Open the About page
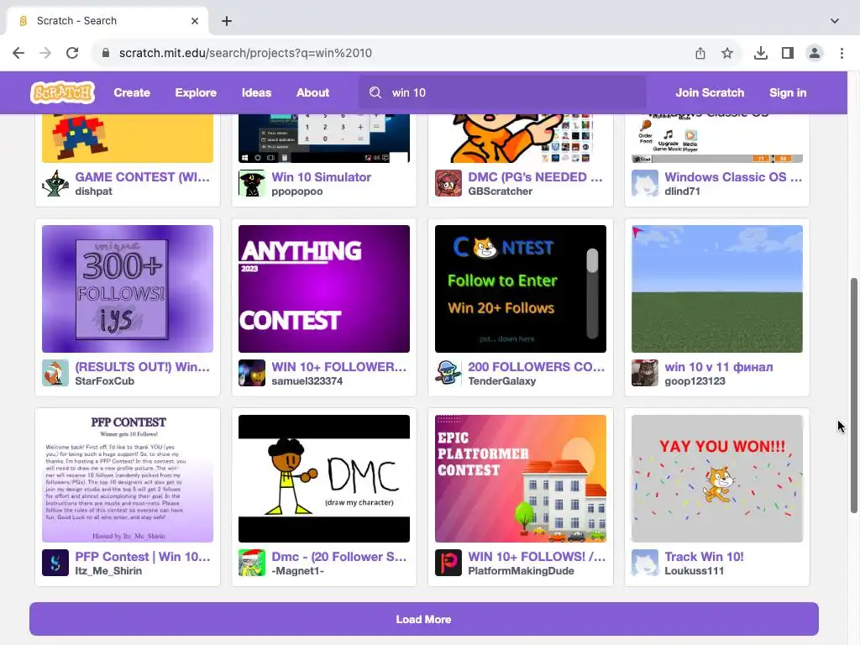 click(312, 92)
